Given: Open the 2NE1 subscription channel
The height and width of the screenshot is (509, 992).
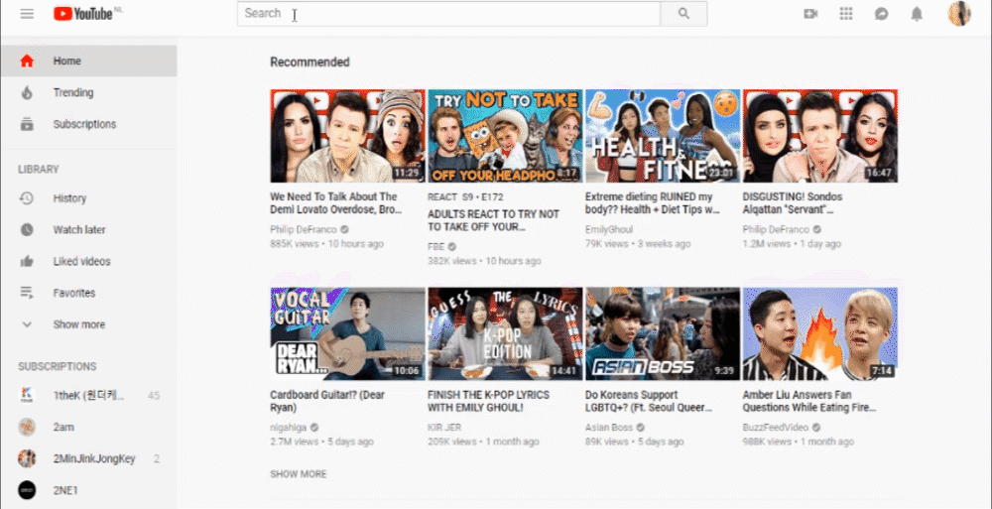Looking at the screenshot, I should pyautogui.click(x=88, y=490).
